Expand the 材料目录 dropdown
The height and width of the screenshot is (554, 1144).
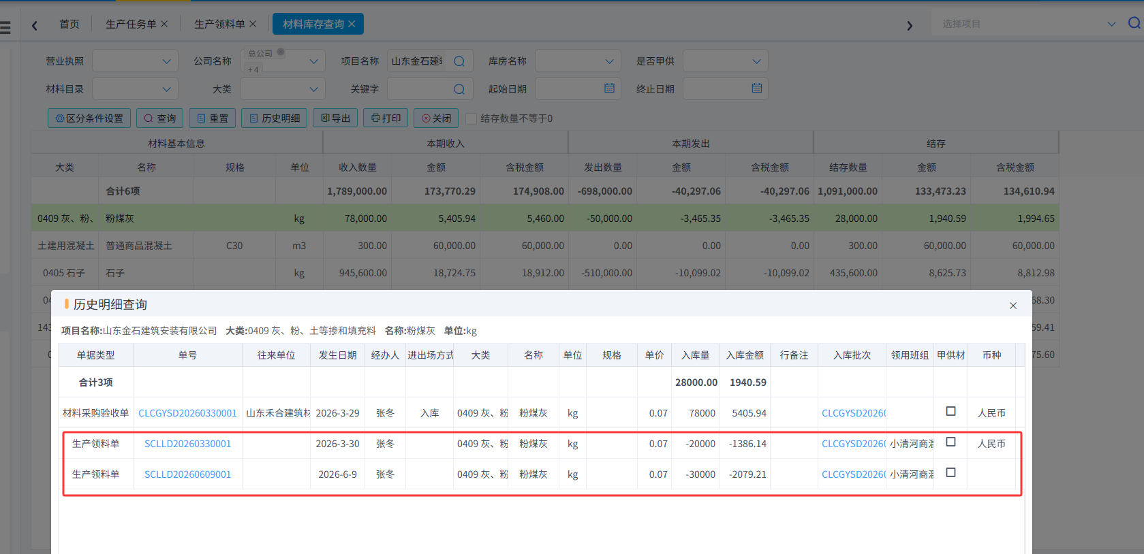(x=166, y=89)
